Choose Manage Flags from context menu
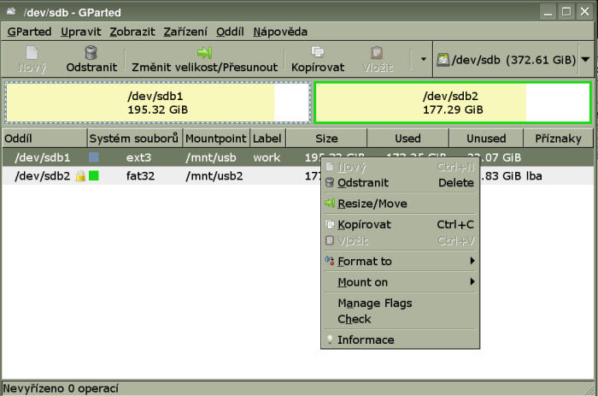Image resolution: width=598 pixels, height=396 pixels. [x=374, y=303]
